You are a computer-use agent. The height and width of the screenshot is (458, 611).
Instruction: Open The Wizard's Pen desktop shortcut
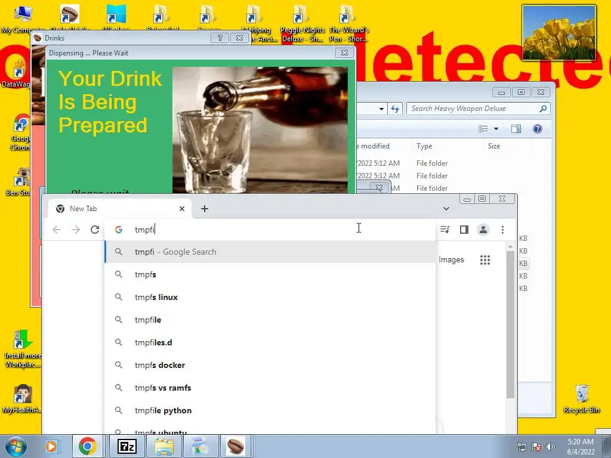[348, 23]
